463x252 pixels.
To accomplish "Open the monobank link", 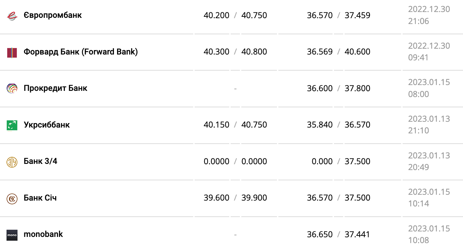I will [x=43, y=234].
